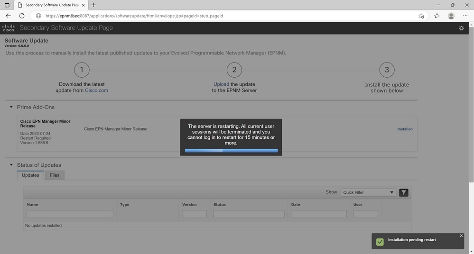The image size is (474, 254).
Task: Click the table filter funnel icon
Action: [404, 192]
